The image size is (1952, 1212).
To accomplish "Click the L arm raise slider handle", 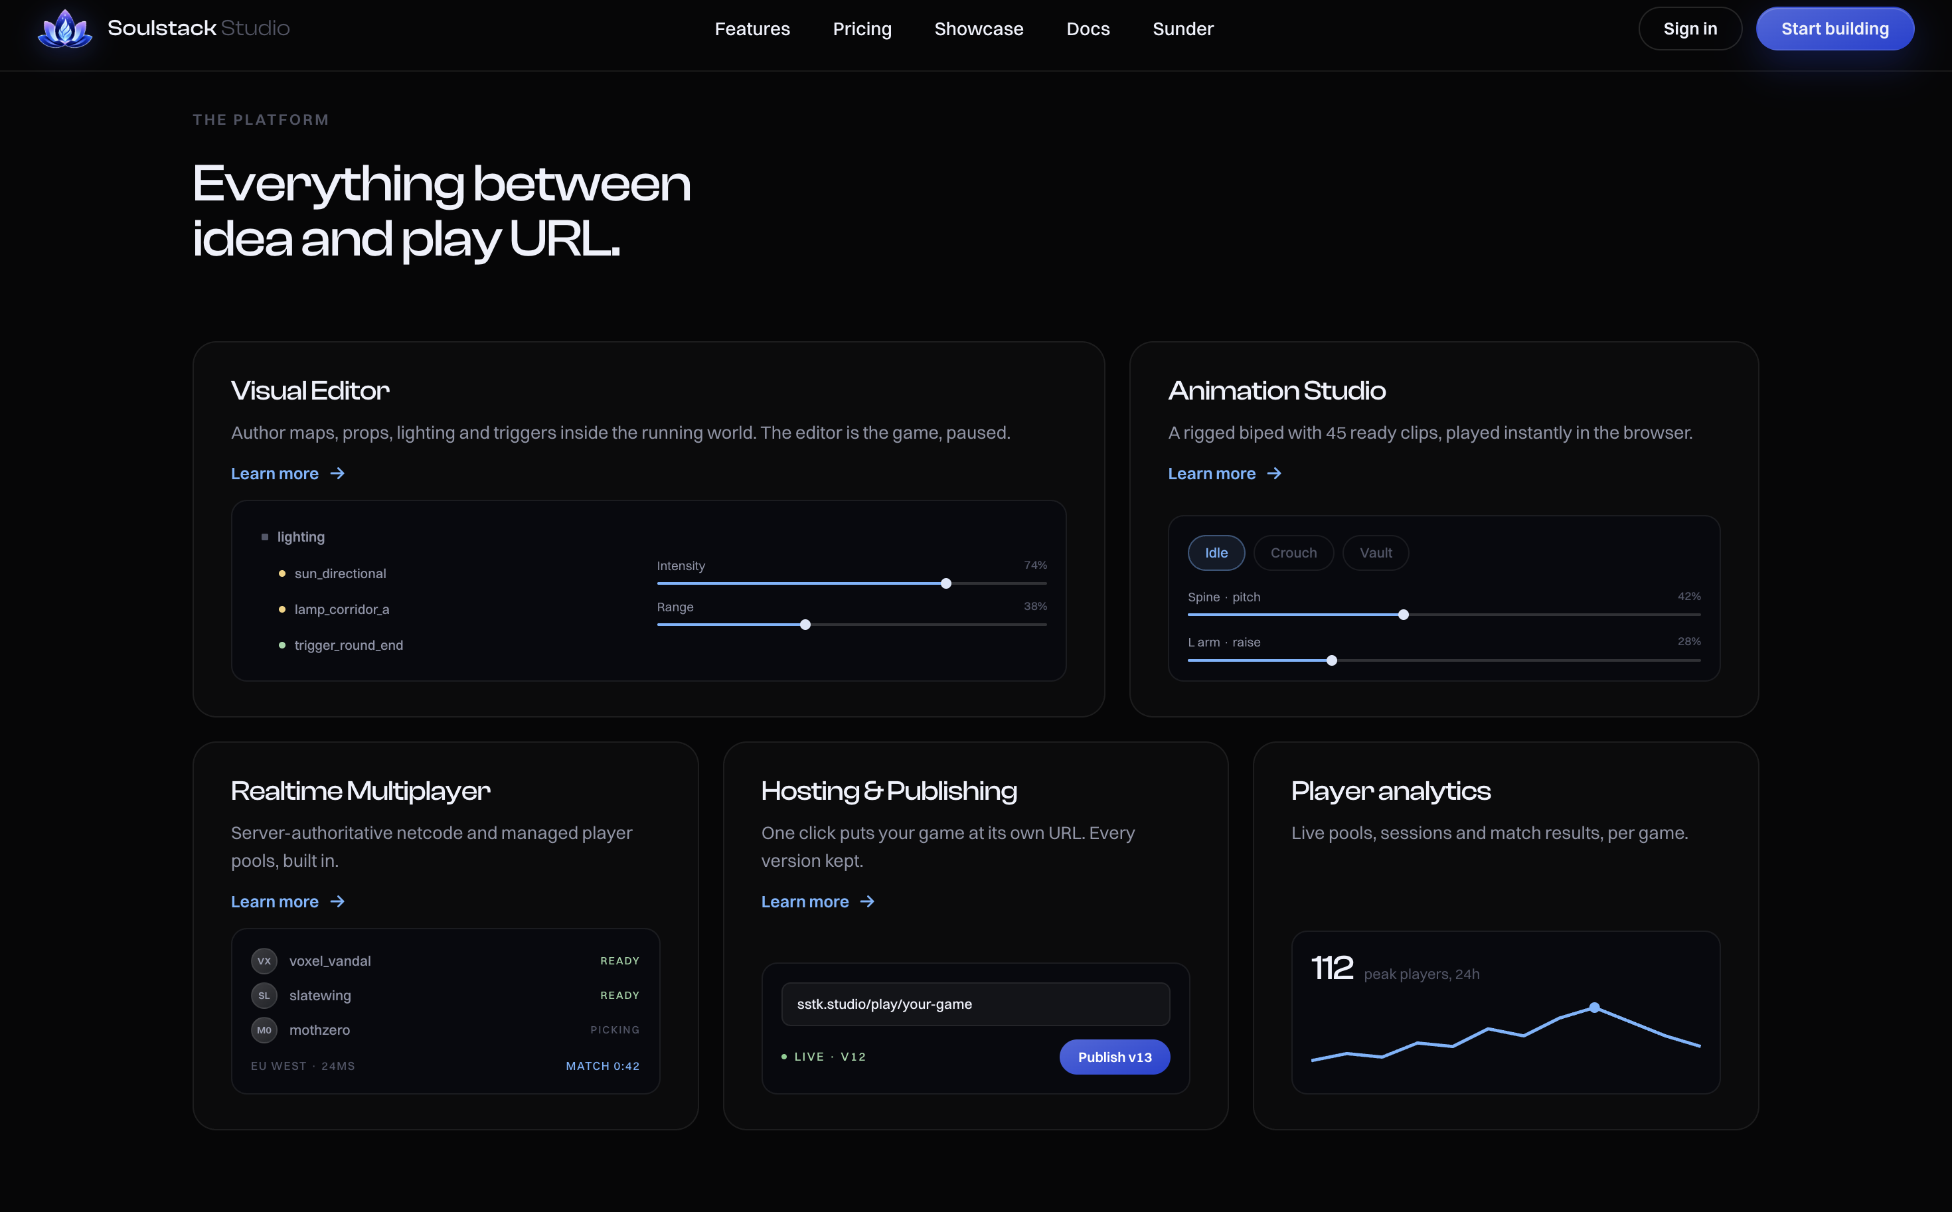I will 1331,660.
